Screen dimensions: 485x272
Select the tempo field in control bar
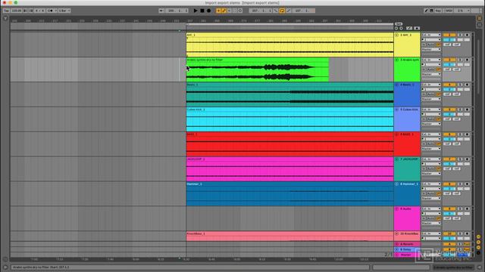click(x=17, y=11)
